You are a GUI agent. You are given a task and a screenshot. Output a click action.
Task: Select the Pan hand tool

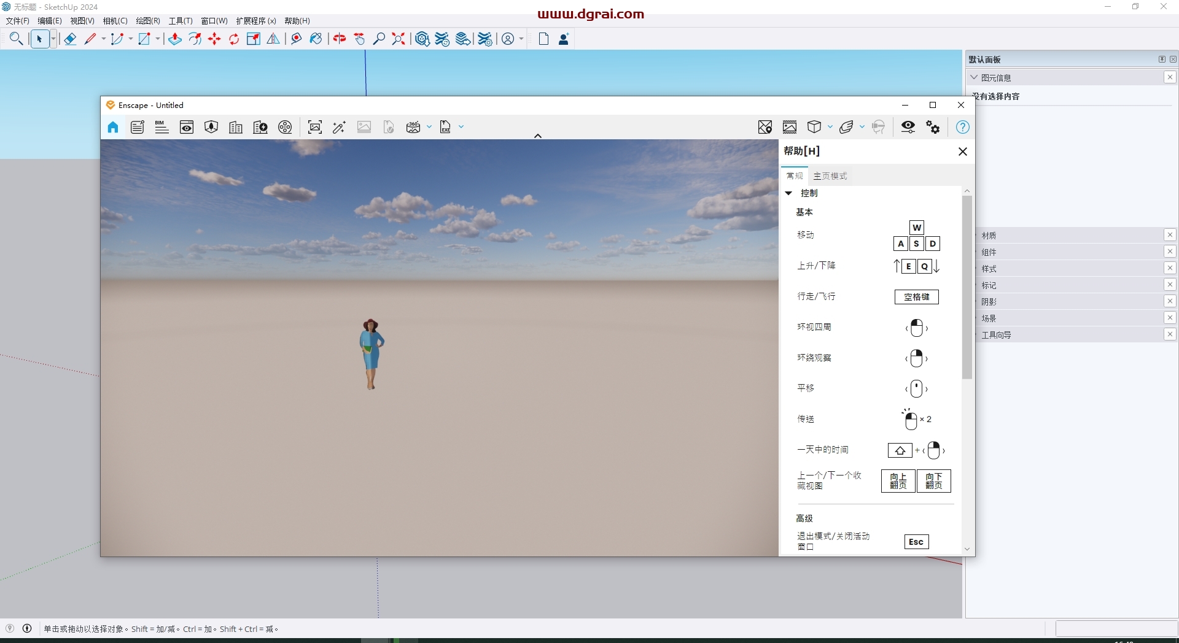coord(360,39)
